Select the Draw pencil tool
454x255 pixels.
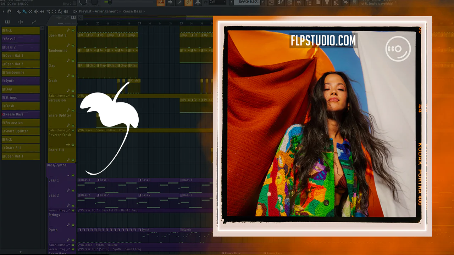click(x=18, y=11)
